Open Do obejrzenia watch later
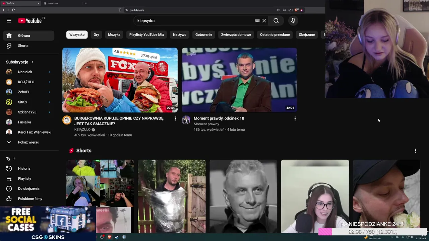 (28, 189)
